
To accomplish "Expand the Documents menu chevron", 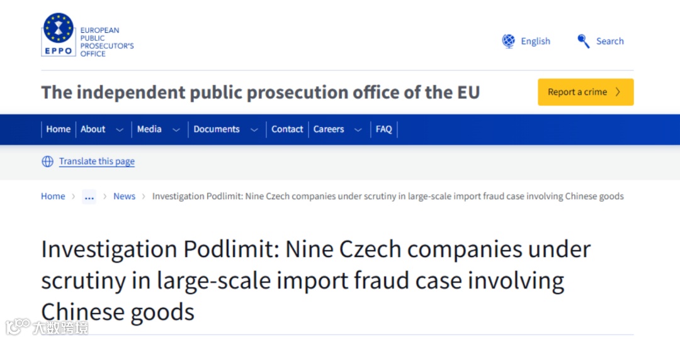I will coord(254,130).
